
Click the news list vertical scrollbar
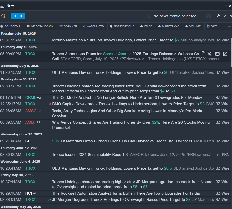pos(231,52)
